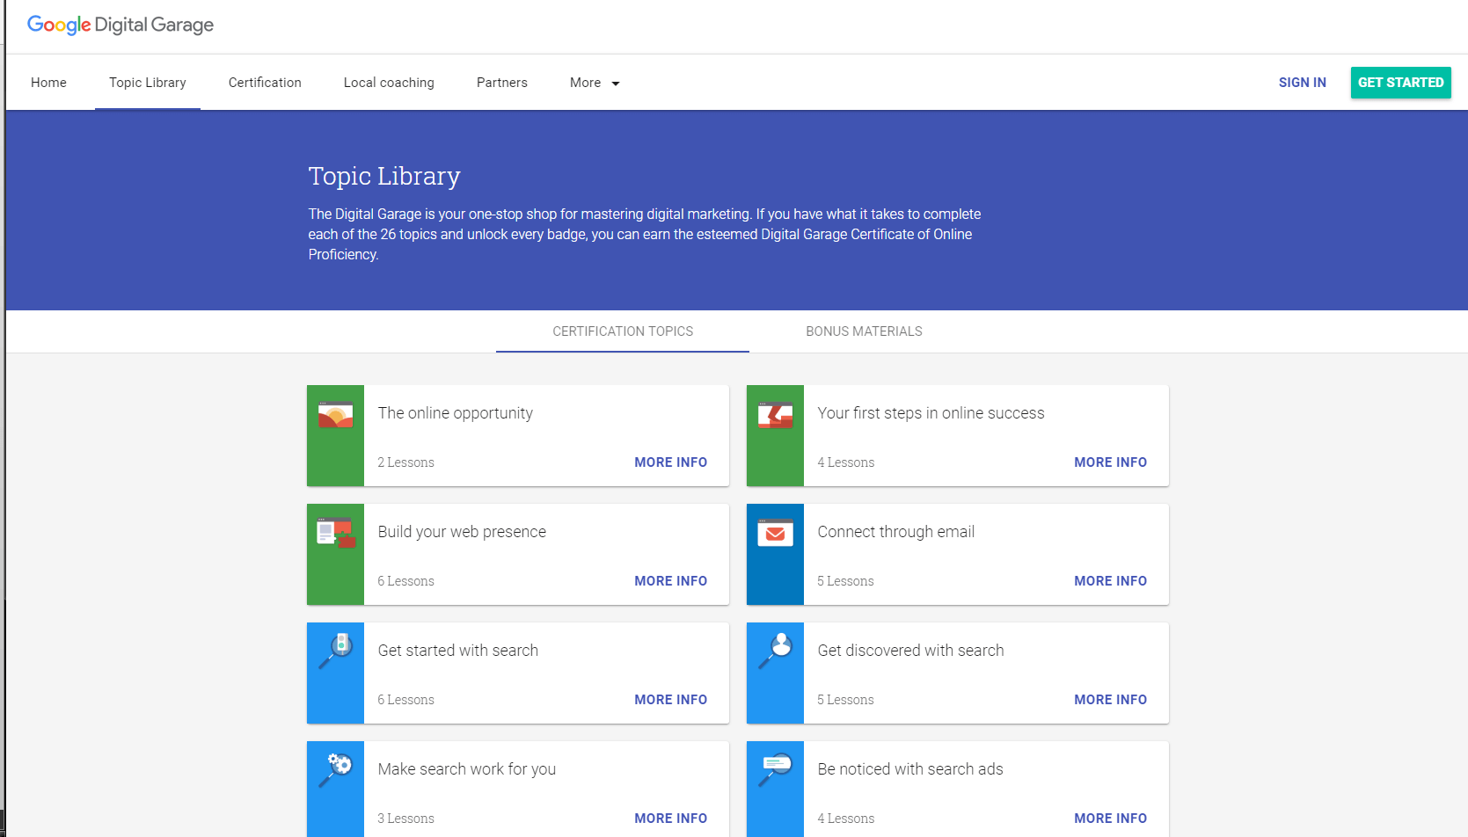The height and width of the screenshot is (837, 1468).
Task: Click Build your web presence topic icon
Action: [335, 533]
